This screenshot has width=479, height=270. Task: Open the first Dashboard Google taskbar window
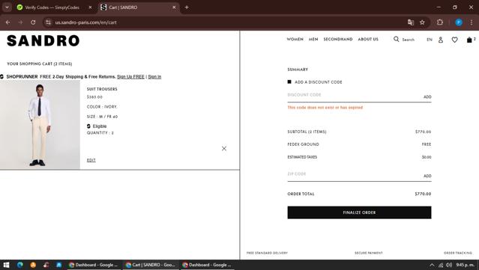coord(93,265)
